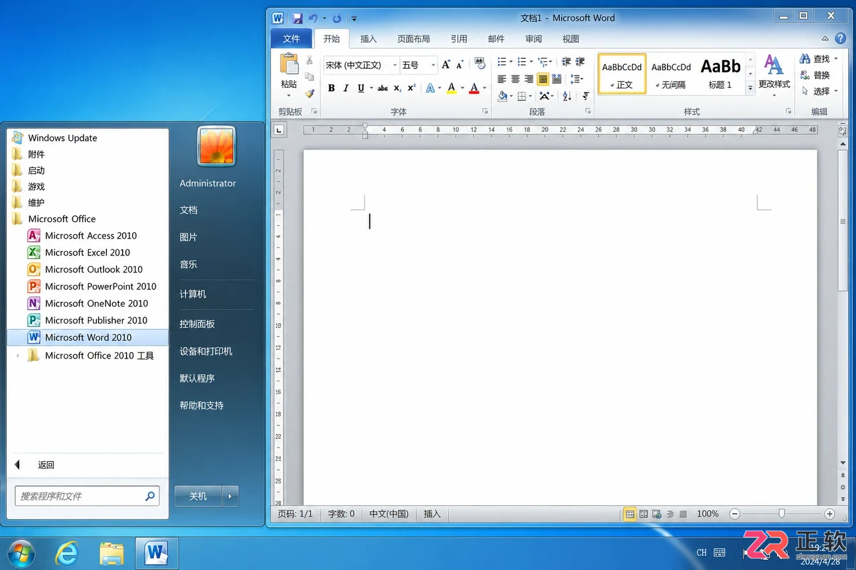856x570 pixels.
Task: Click the Grow Font icon
Action: tap(446, 65)
